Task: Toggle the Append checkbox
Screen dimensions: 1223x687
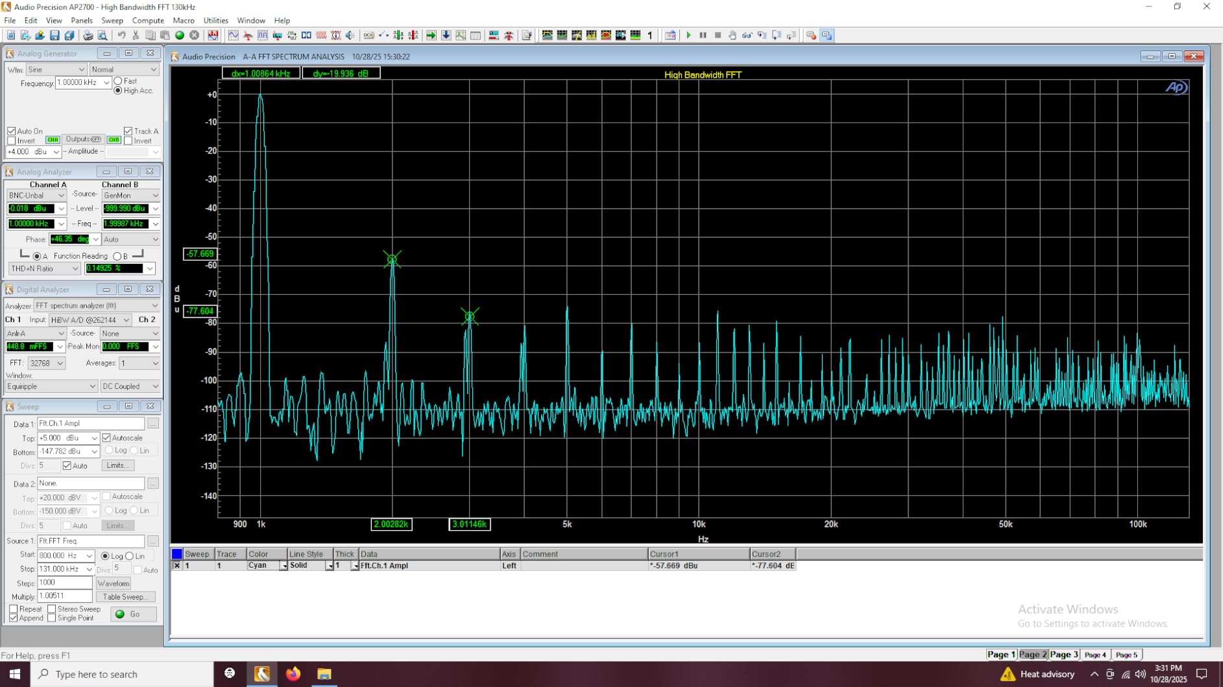Action: (14, 618)
